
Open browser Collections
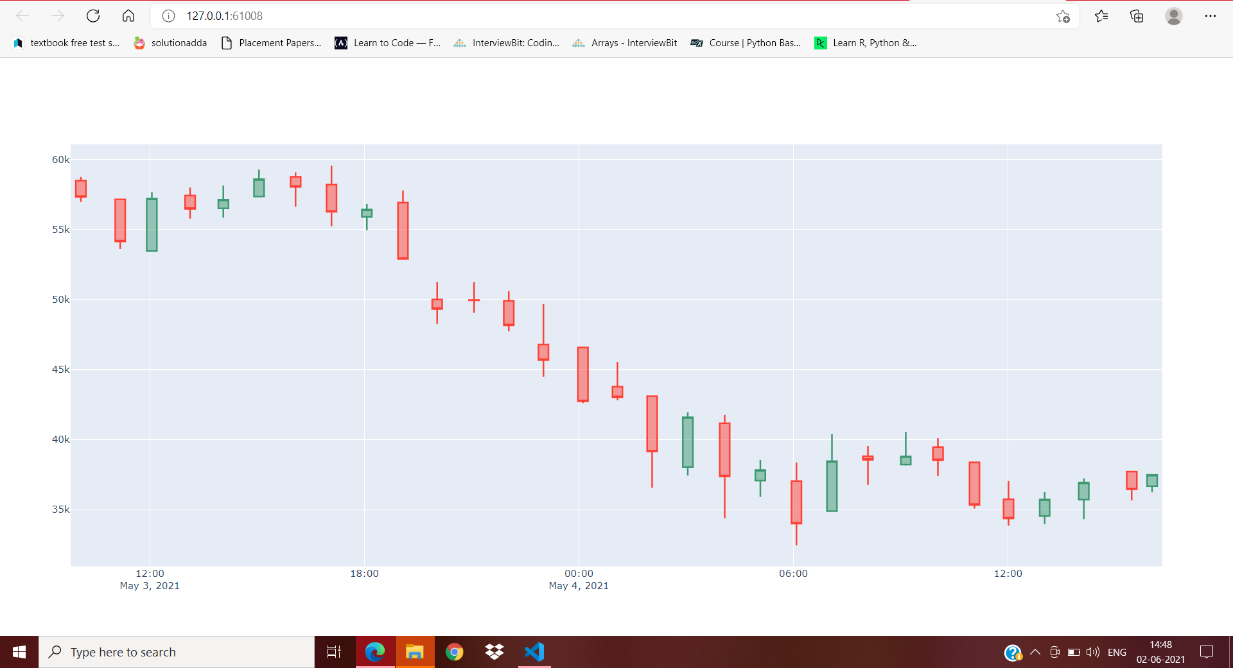click(1137, 16)
